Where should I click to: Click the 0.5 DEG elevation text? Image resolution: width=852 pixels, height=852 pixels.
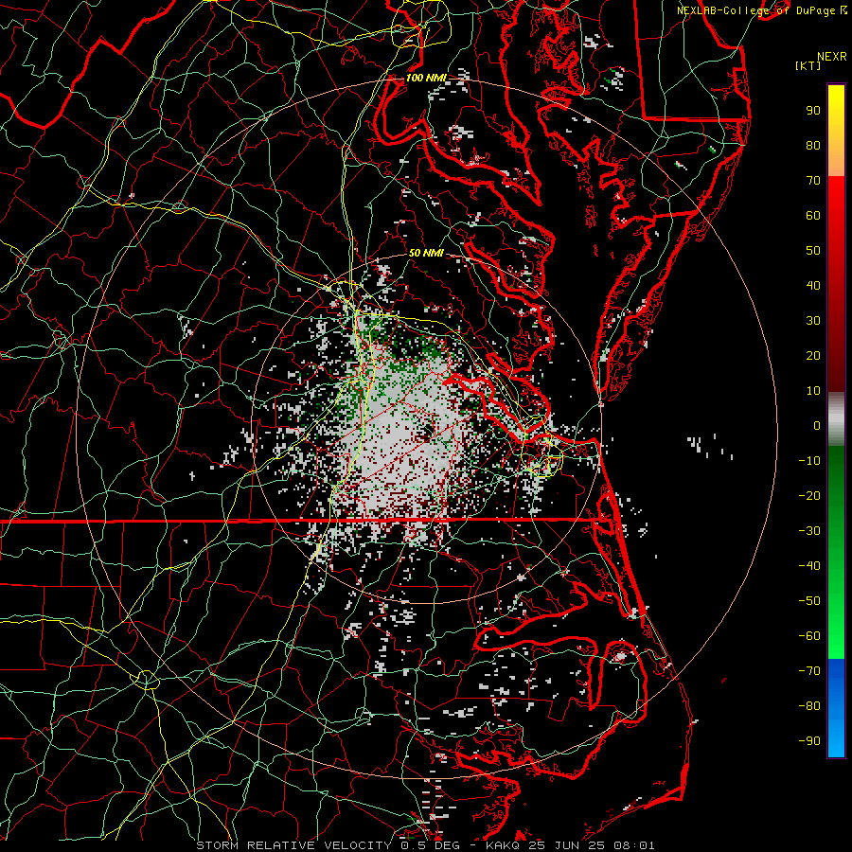[429, 845]
